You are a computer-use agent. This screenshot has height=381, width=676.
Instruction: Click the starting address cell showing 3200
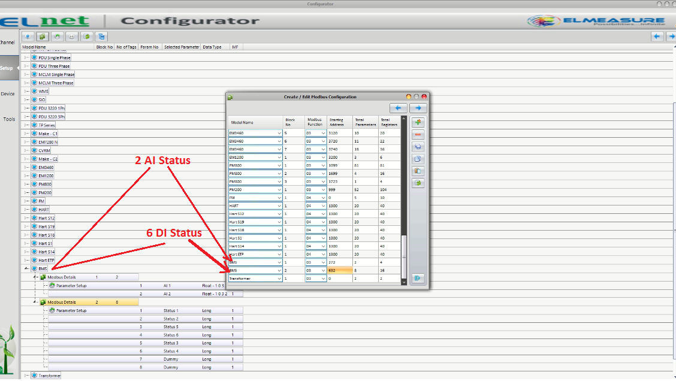click(x=340, y=158)
